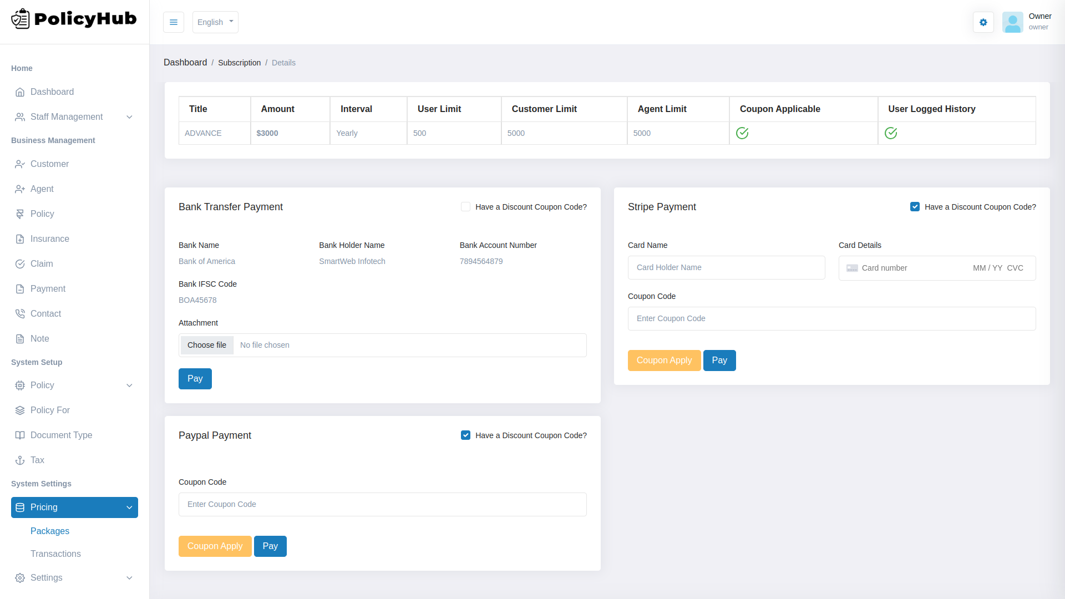1065x599 pixels.
Task: Select the Customer icon in the sidebar
Action: pyautogui.click(x=20, y=164)
